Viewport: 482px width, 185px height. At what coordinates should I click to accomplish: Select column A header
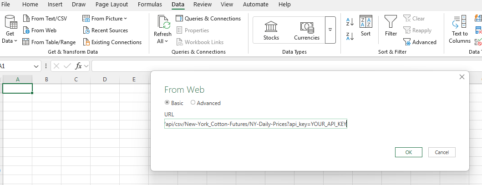pos(17,79)
